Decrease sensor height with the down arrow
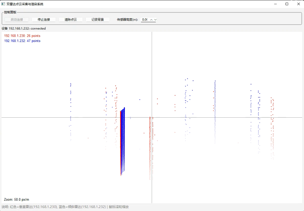304x211 pixels. tap(155, 20)
